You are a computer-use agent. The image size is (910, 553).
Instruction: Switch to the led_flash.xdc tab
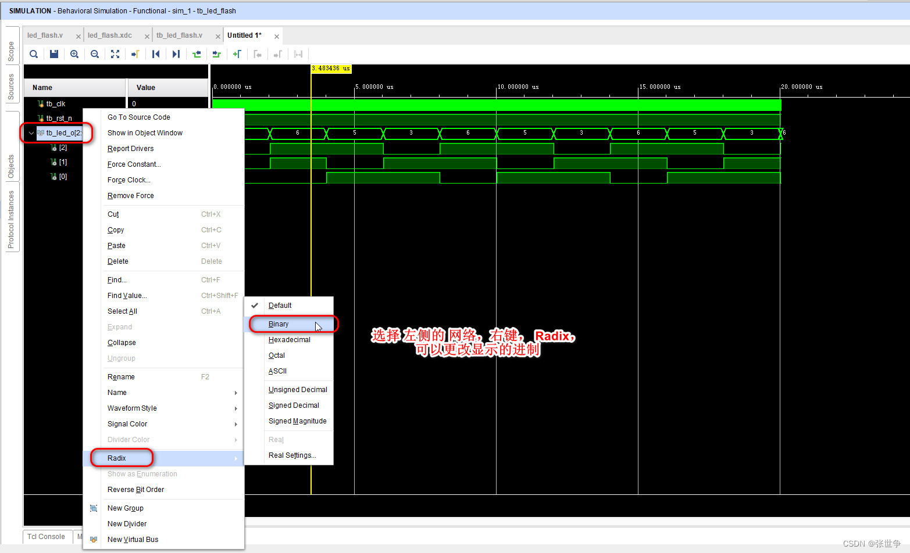(110, 35)
